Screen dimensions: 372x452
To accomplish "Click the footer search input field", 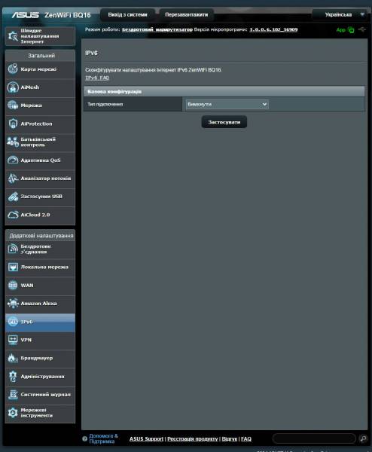I will pyautogui.click(x=314, y=438).
